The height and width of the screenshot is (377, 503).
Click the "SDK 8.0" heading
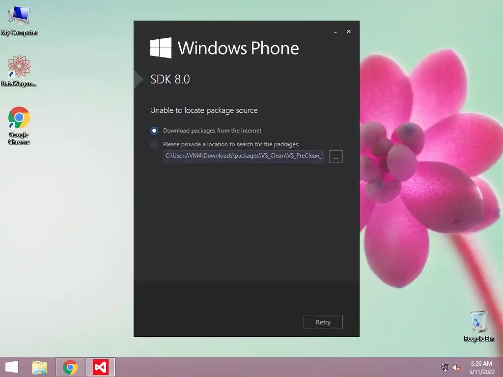(x=170, y=79)
